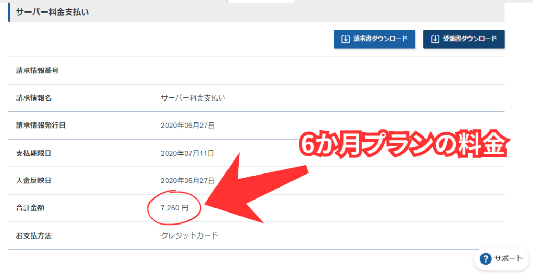Click the 合計金額 label

(x=30, y=208)
